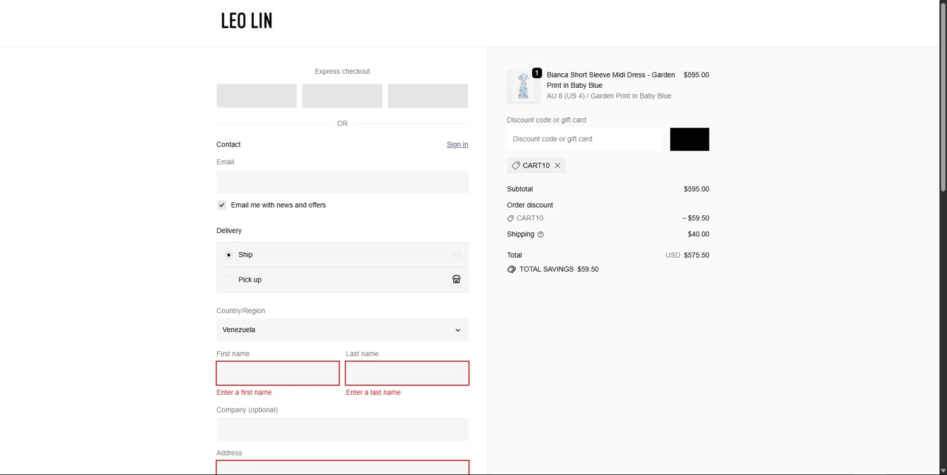Click the Shipping help question icon
This screenshot has height=475, width=947.
[x=540, y=234]
